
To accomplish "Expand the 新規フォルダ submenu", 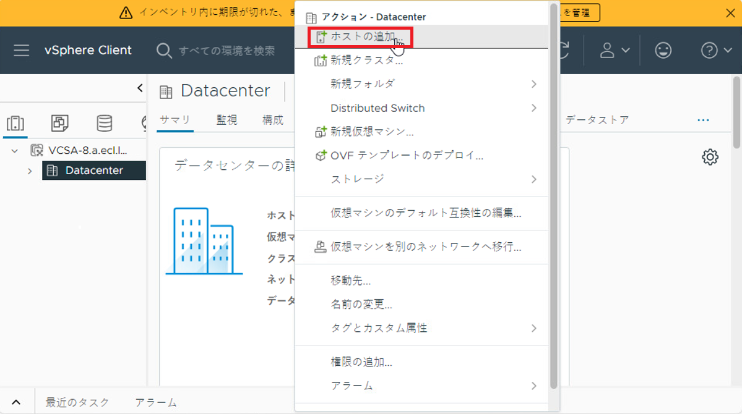I will (x=421, y=84).
